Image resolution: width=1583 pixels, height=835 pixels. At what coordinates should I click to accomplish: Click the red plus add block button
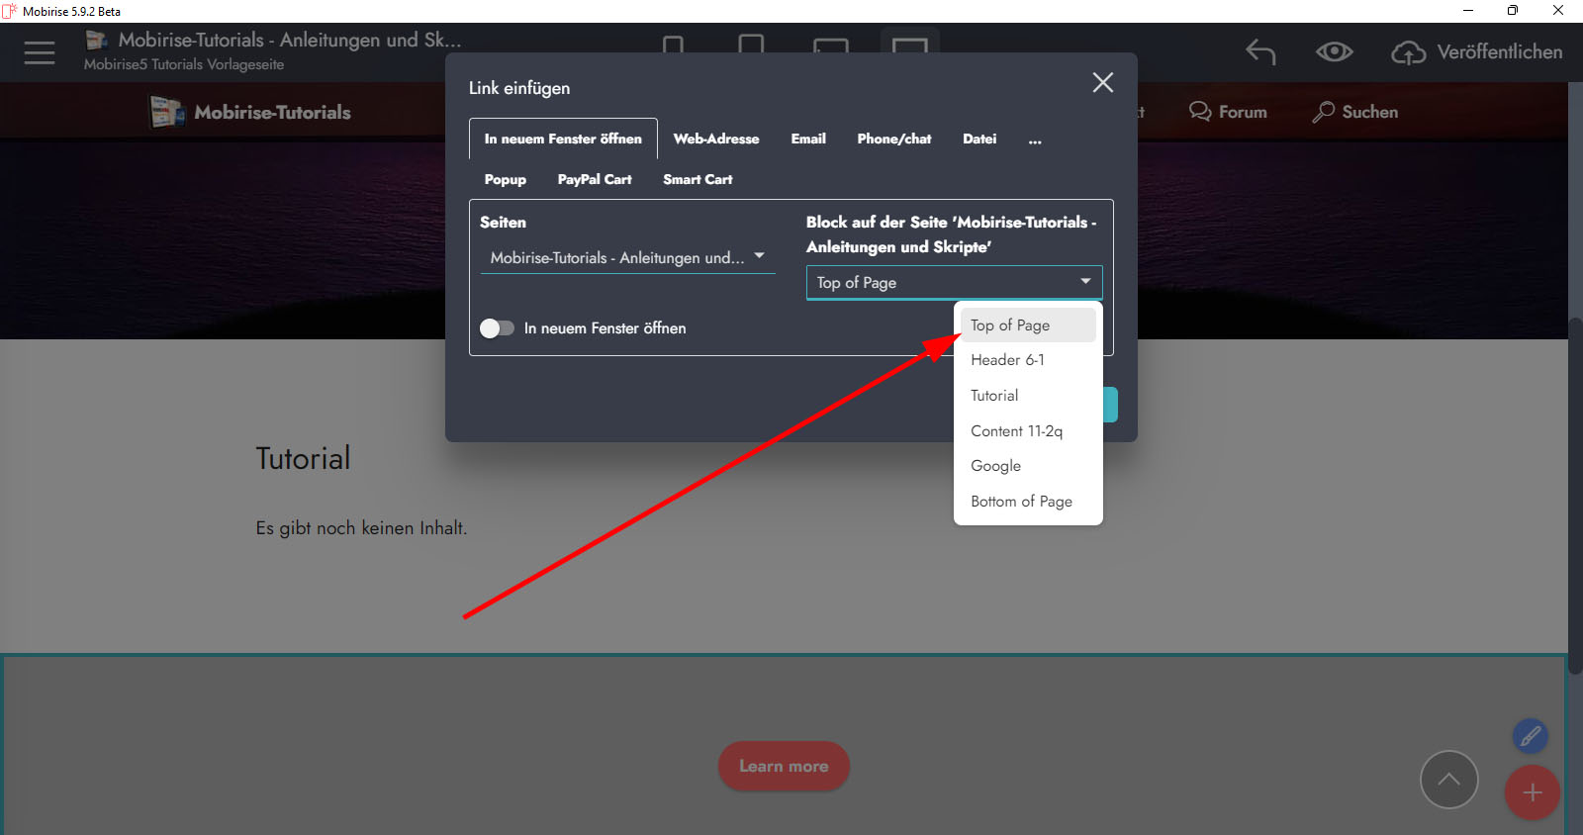pyautogui.click(x=1533, y=792)
